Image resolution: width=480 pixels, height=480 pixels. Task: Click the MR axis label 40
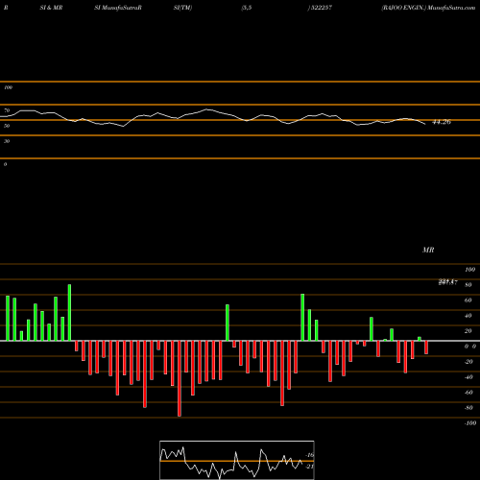[x=468, y=316]
